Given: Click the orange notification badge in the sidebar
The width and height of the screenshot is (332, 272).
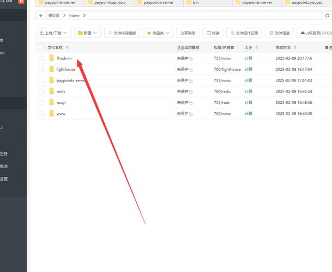Looking at the screenshot, I should click(x=21, y=2).
